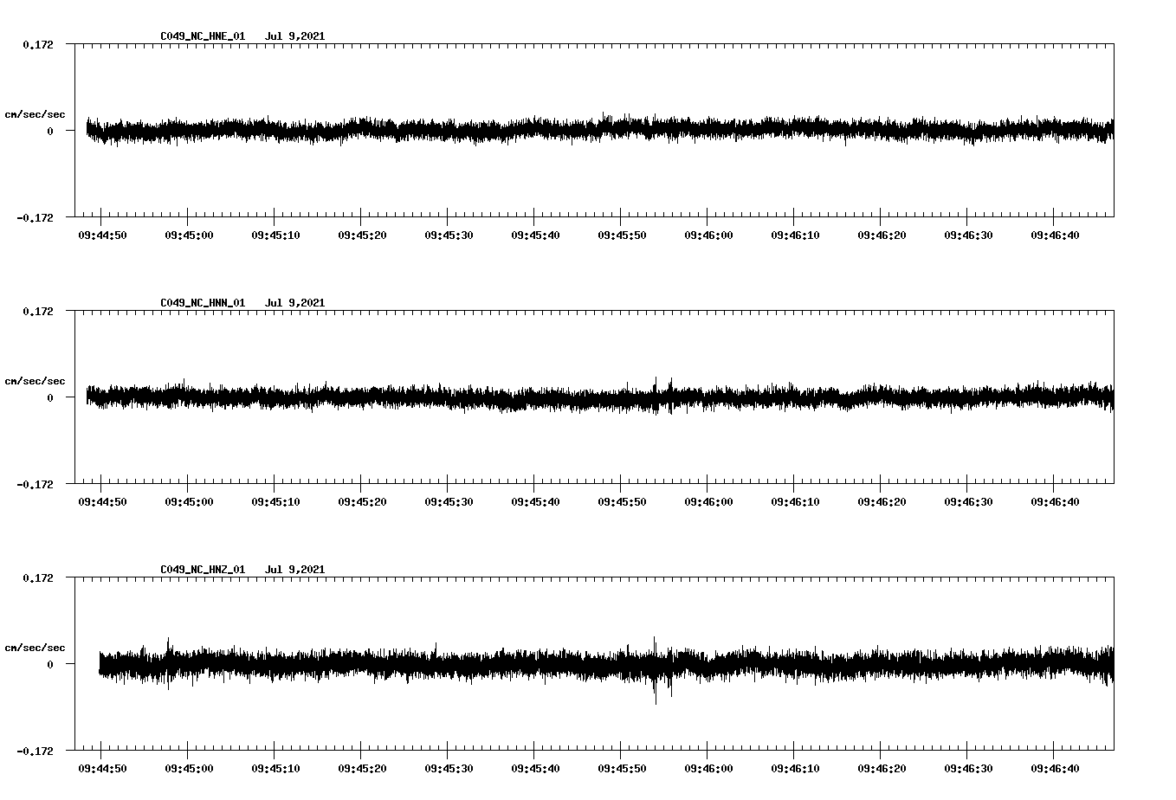1176x800 pixels.
Task: Click the 09:46:40 time label under HNN plot
Action: click(x=1055, y=502)
